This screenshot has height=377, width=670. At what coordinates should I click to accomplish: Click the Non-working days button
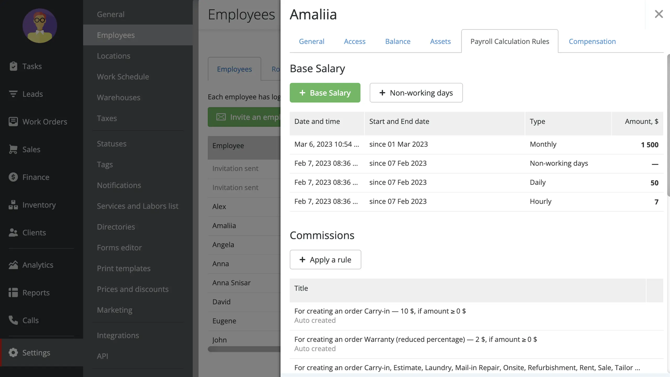pyautogui.click(x=416, y=92)
